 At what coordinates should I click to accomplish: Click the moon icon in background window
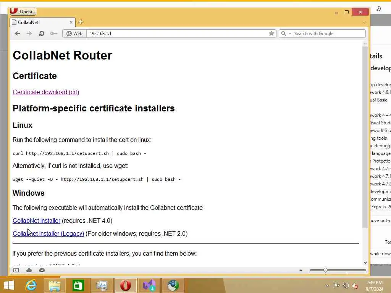point(378,9)
